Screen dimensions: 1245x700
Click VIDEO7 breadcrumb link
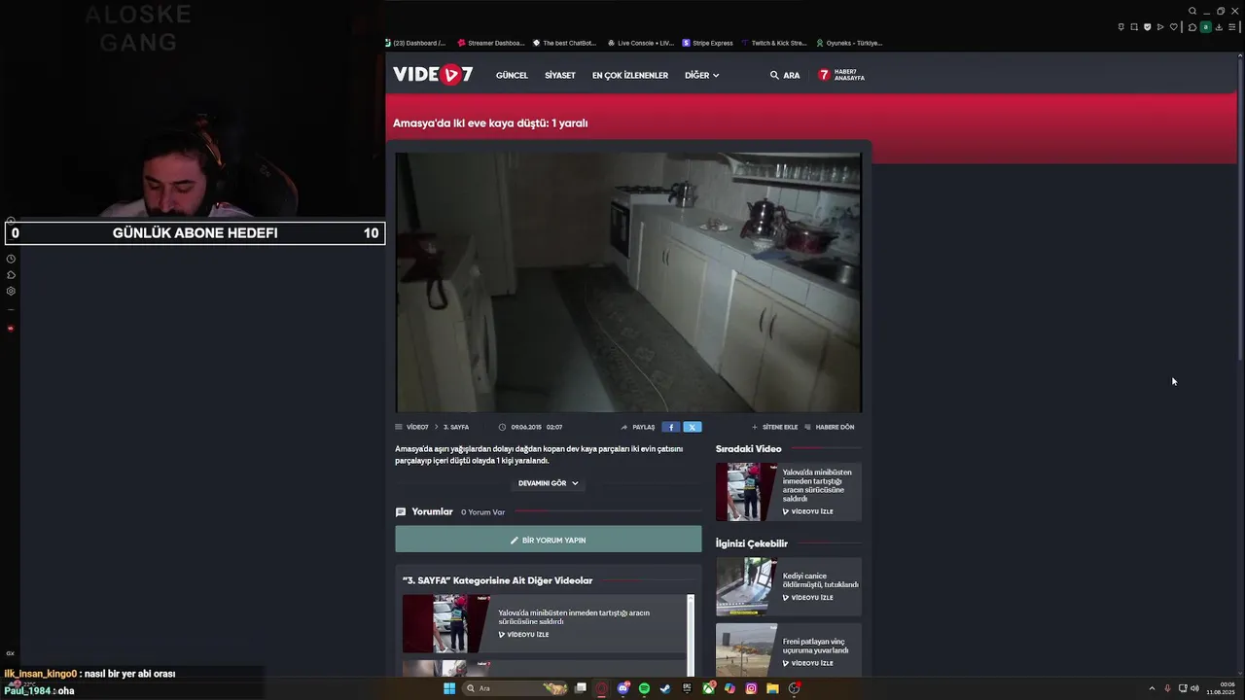coord(417,427)
